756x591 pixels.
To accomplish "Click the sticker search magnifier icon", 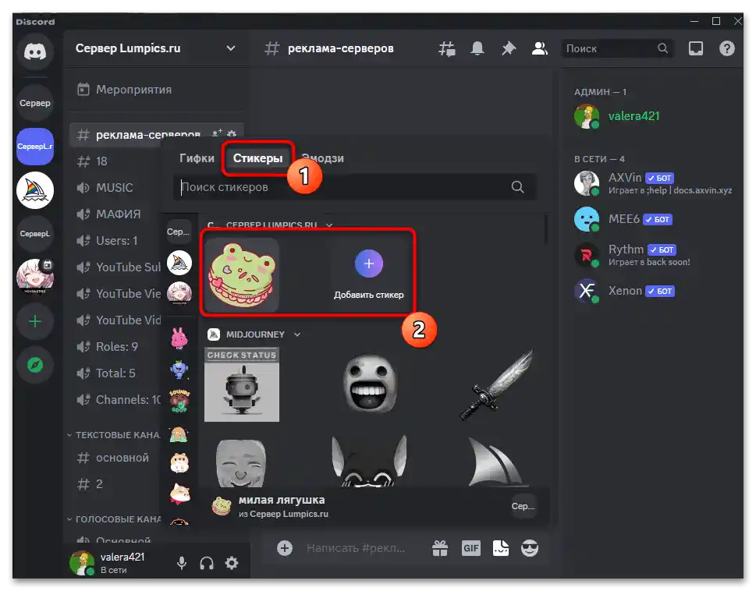I will click(x=517, y=187).
